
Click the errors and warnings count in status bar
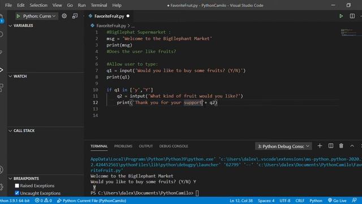click(x=44, y=201)
